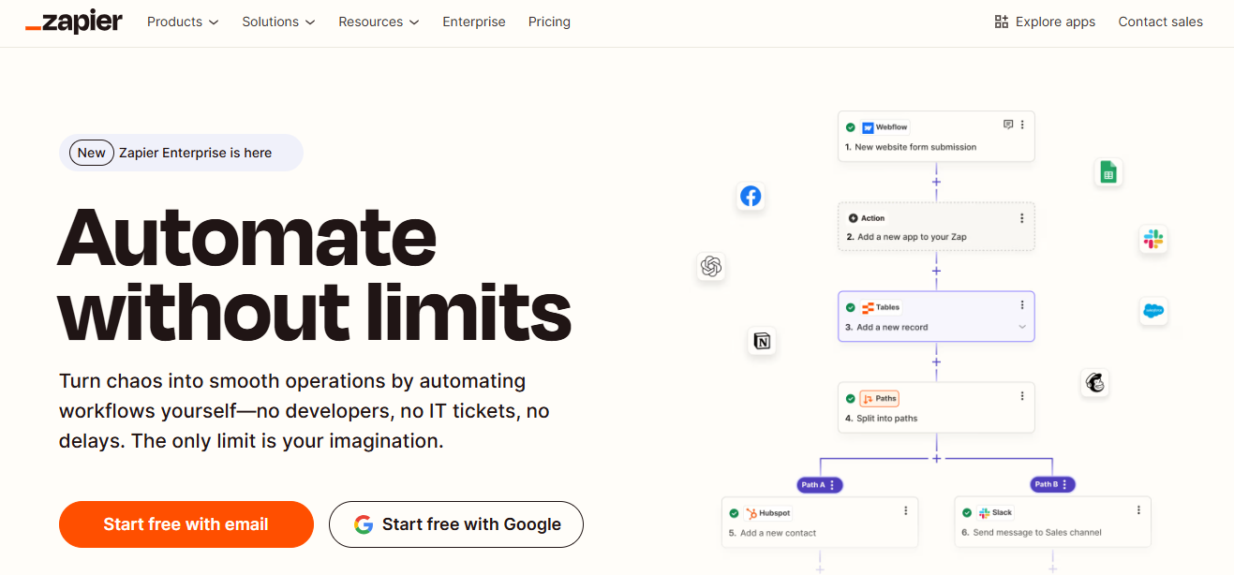Click the Notion app icon

[x=763, y=342]
